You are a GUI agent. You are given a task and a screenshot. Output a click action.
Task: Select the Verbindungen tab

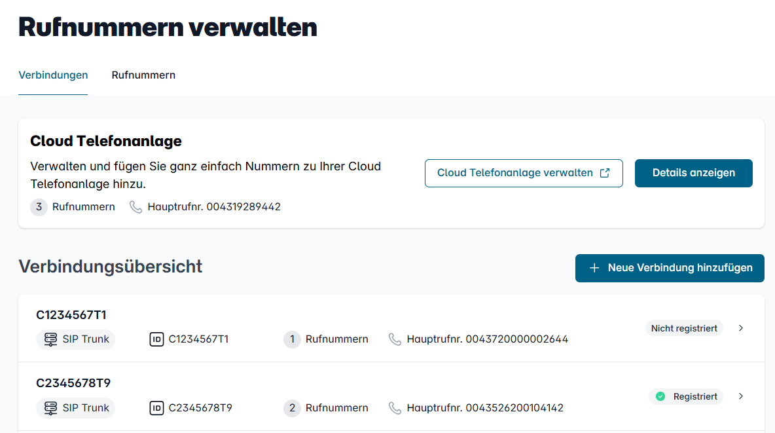(x=53, y=75)
